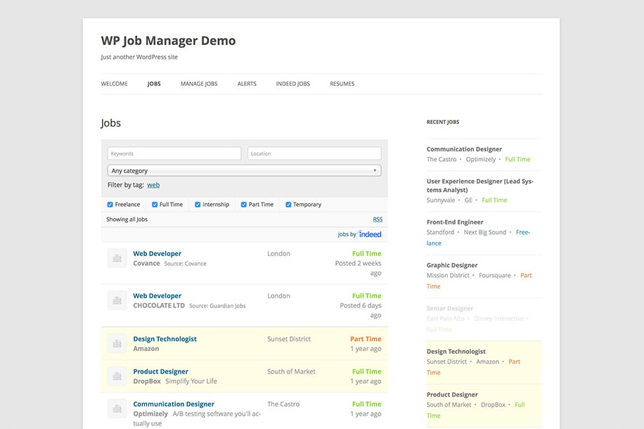Uncheck the Temporary job type checkbox

288,205
